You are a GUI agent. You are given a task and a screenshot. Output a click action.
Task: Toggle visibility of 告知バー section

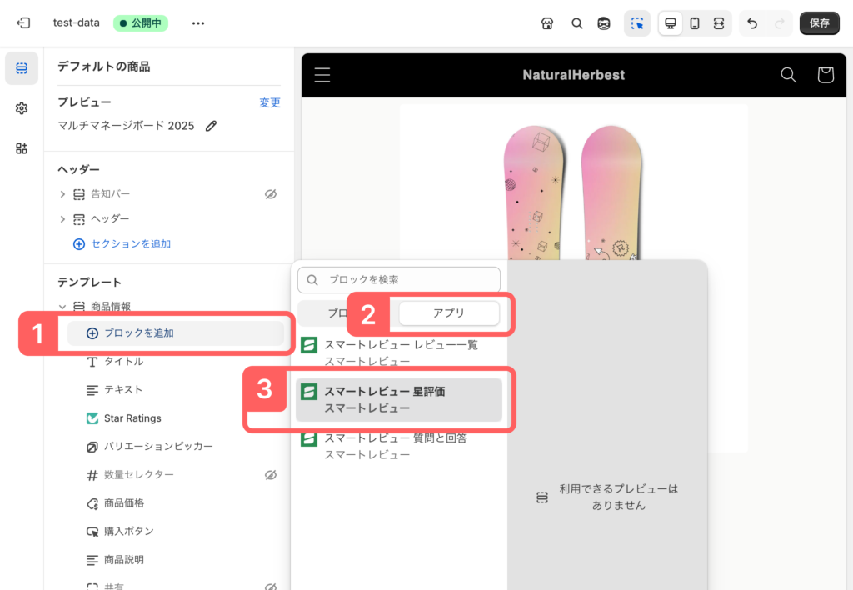click(270, 194)
